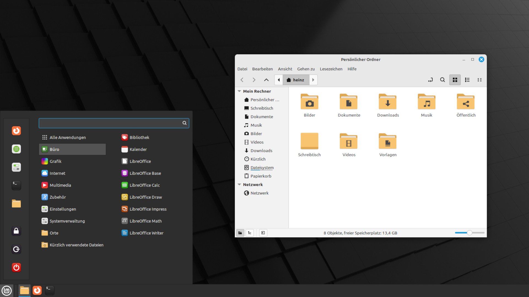Select Alle Anwendungen in the app menu
The image size is (529, 297).
tap(68, 137)
